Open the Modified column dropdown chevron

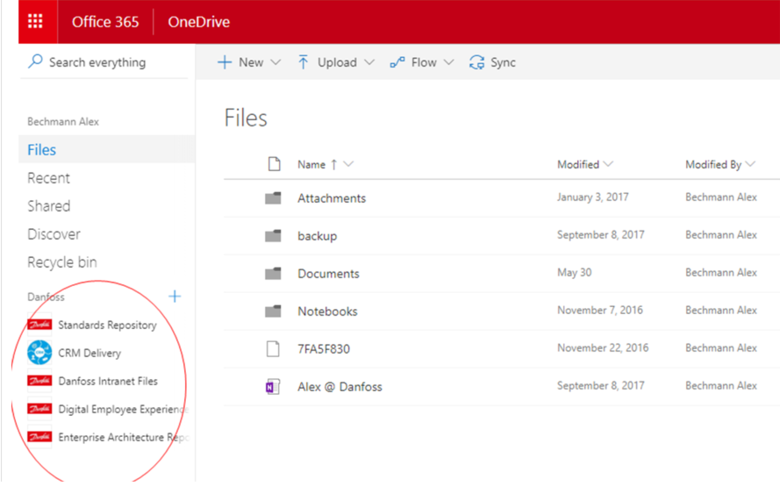tap(608, 164)
